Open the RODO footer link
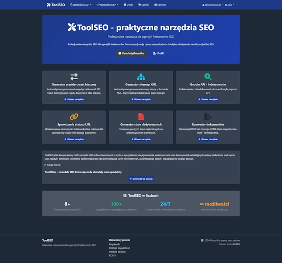This screenshot has height=263, width=282. click(x=113, y=255)
